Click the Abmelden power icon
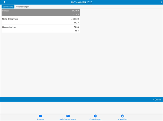The height and width of the screenshot is (121, 163). point(123,116)
